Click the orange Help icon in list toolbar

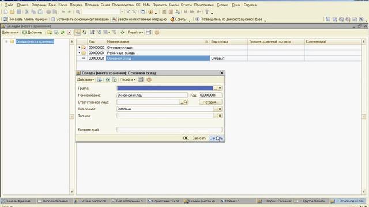click(157, 33)
